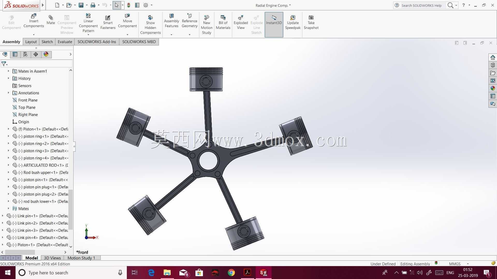Expand the FeatureManager panel arrow

tap(70, 54)
